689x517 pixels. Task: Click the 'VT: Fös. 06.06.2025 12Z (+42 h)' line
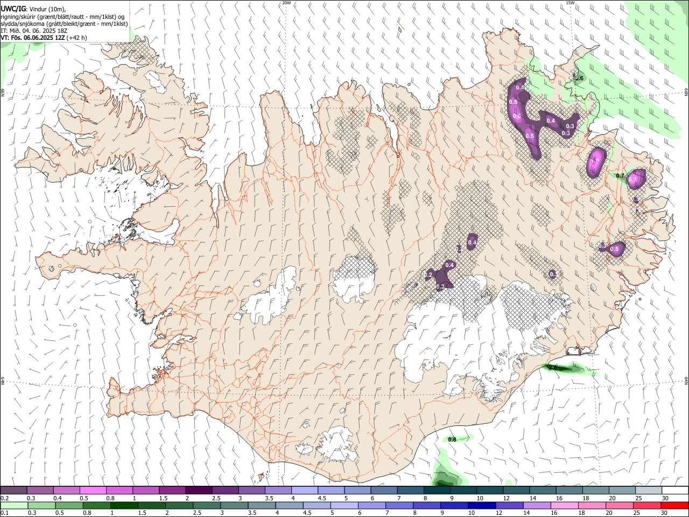44,38
